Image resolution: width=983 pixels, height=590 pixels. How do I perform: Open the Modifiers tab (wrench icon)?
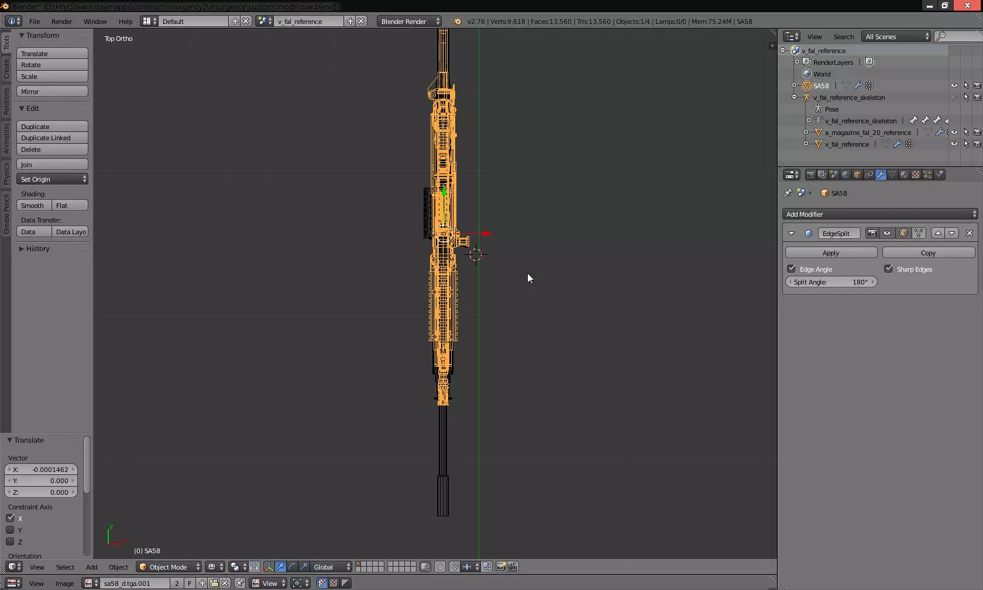tap(881, 175)
